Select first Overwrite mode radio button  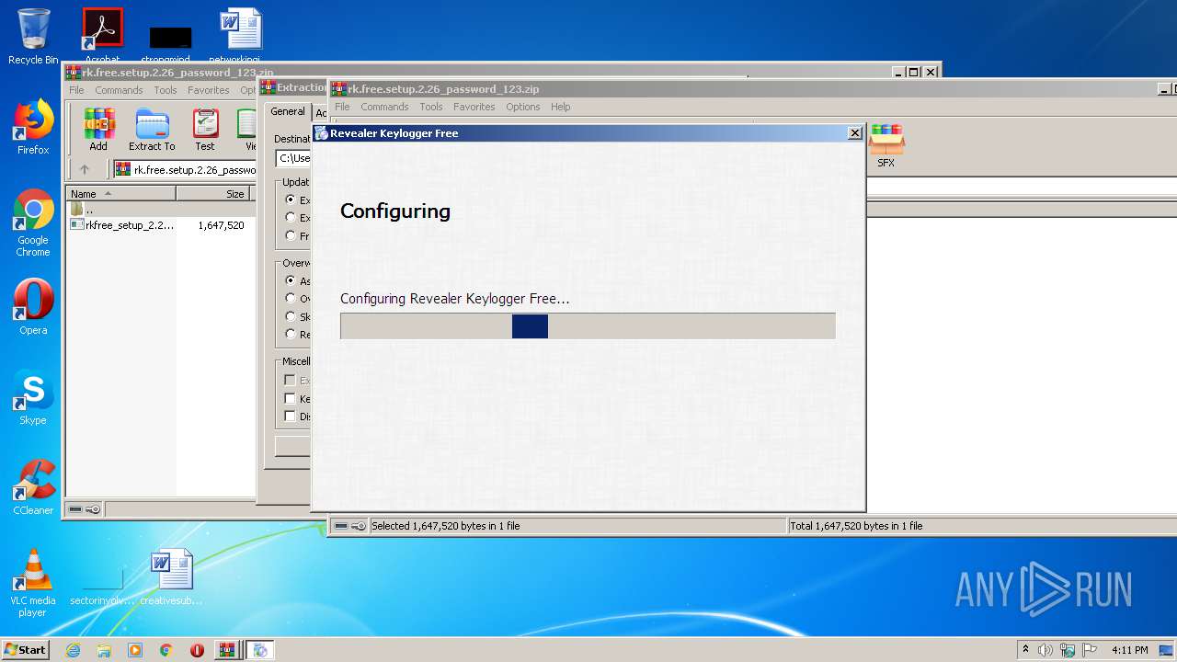291,280
